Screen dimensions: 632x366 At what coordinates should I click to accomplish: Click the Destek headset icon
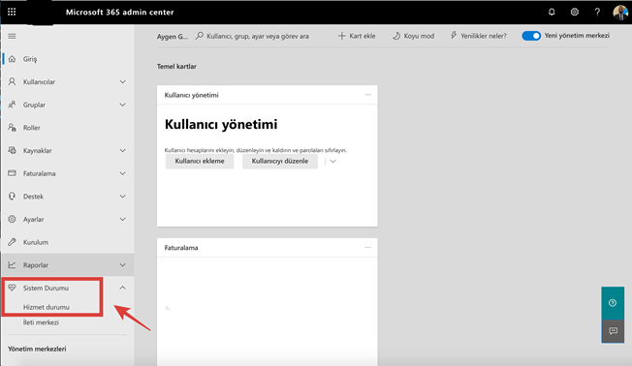[12, 197]
